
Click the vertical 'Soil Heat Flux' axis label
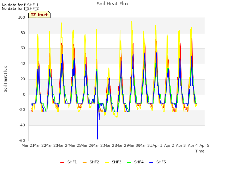(x=5, y=79)
